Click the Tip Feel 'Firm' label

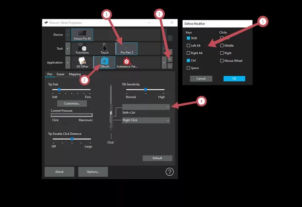tap(88, 97)
